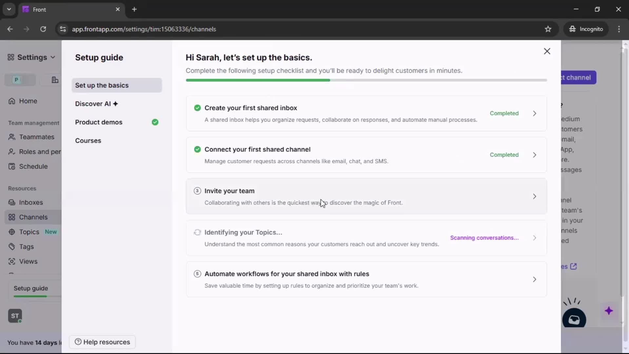Expand the Invite your team step

[x=535, y=196]
